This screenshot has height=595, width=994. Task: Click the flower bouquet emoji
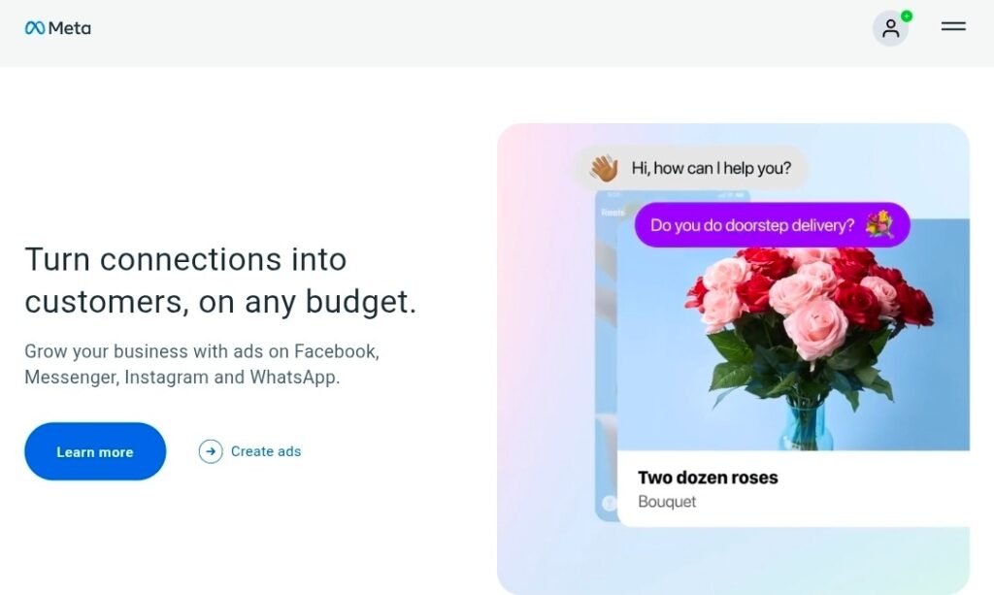879,225
